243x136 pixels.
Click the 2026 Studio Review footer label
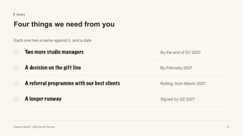tap(44, 127)
